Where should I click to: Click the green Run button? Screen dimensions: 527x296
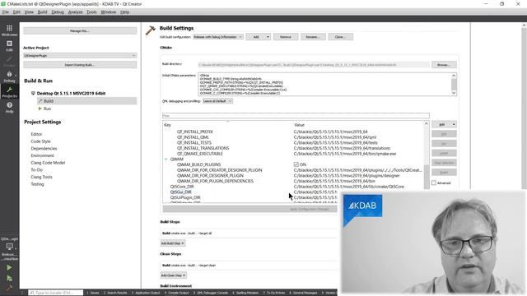tap(9, 267)
